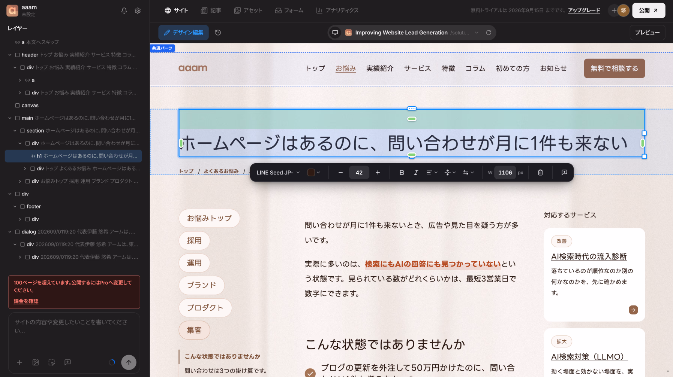Click the ellipsis handle above selected heading
The height and width of the screenshot is (377, 673).
pyautogui.click(x=412, y=109)
